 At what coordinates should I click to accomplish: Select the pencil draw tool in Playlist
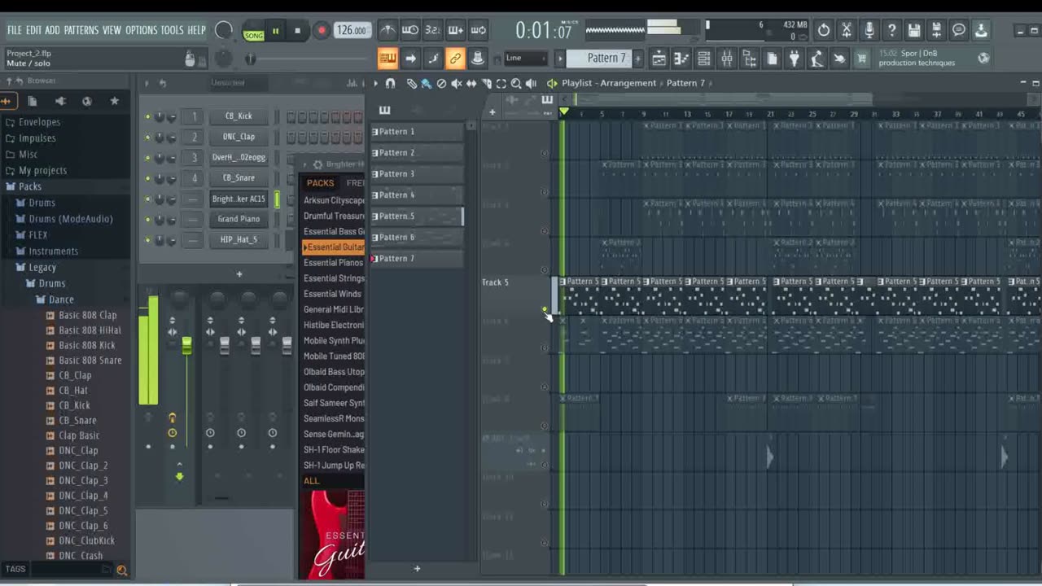(x=412, y=83)
